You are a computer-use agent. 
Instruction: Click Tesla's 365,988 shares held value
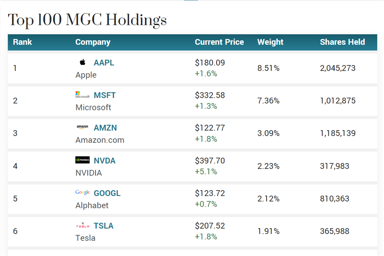[334, 231]
